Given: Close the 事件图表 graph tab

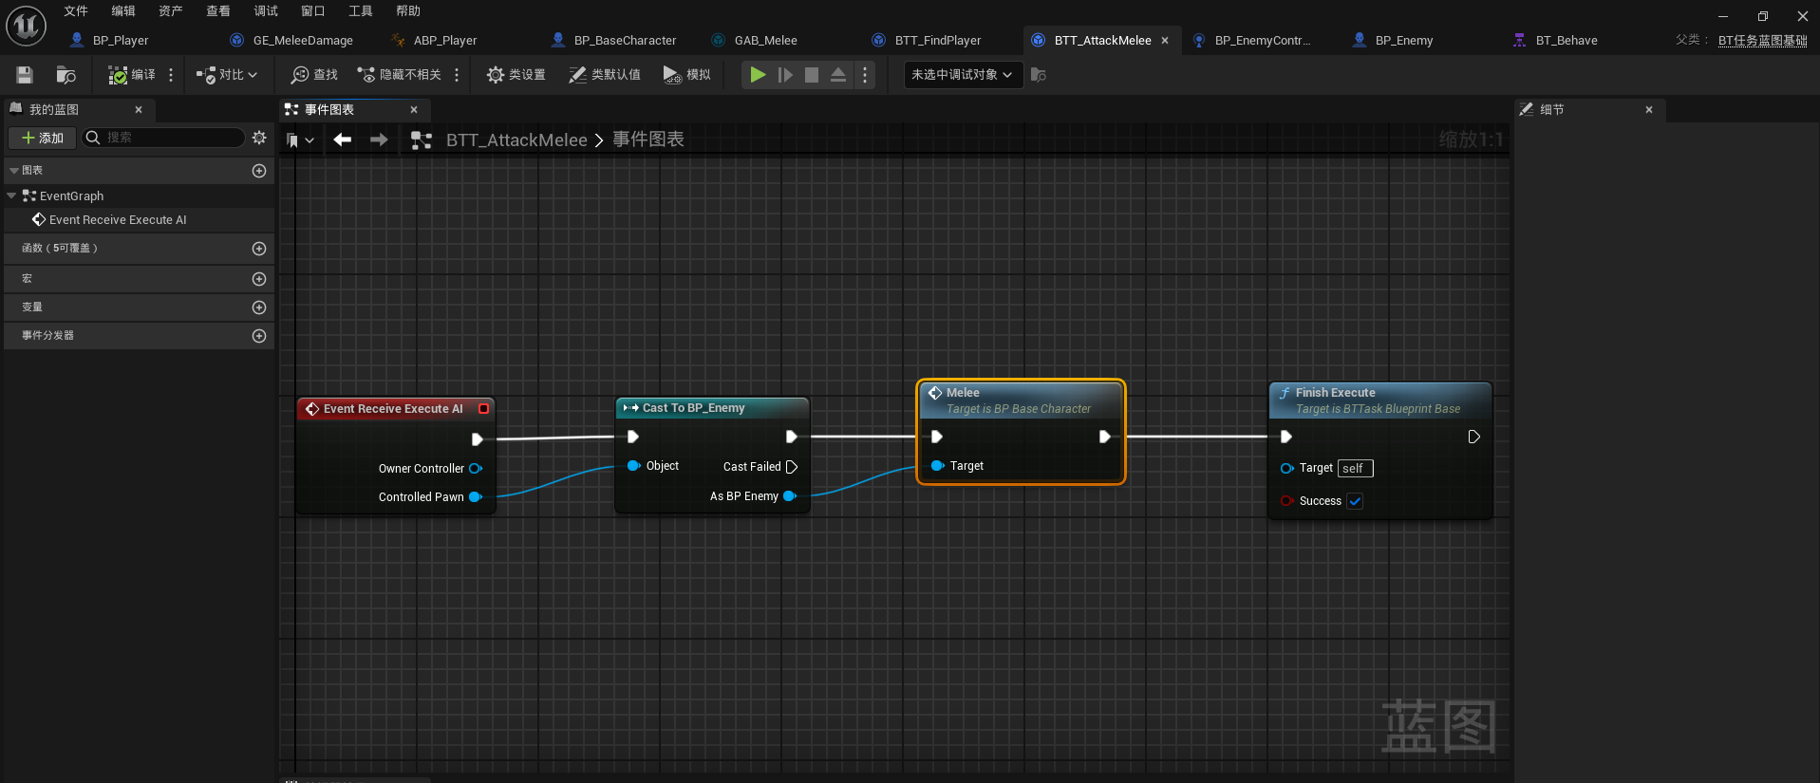Looking at the screenshot, I should (x=414, y=110).
